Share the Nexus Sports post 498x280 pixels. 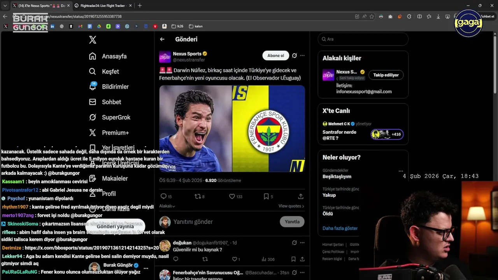point(301,196)
